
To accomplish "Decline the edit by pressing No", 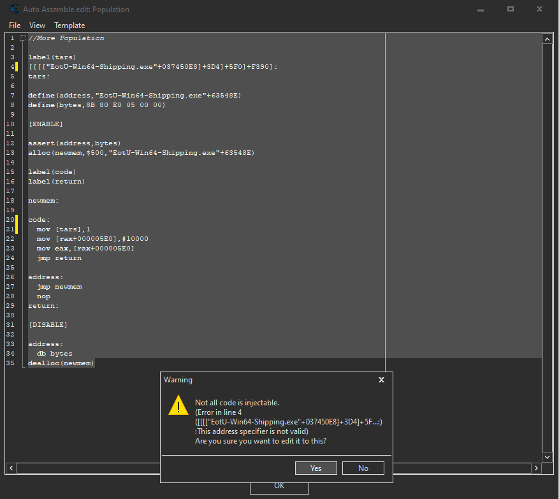I will click(363, 468).
